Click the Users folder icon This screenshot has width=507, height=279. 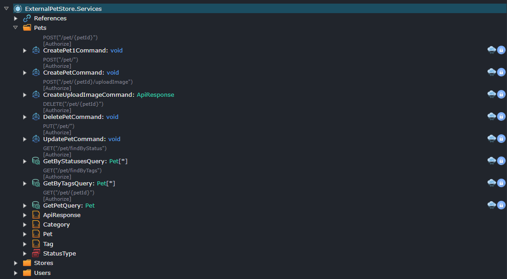27,273
